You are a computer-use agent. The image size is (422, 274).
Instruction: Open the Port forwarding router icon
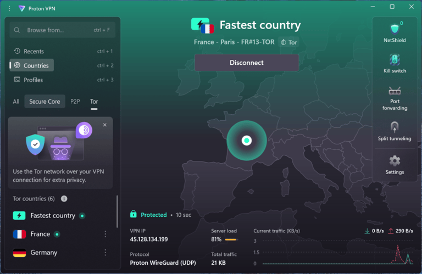395,91
